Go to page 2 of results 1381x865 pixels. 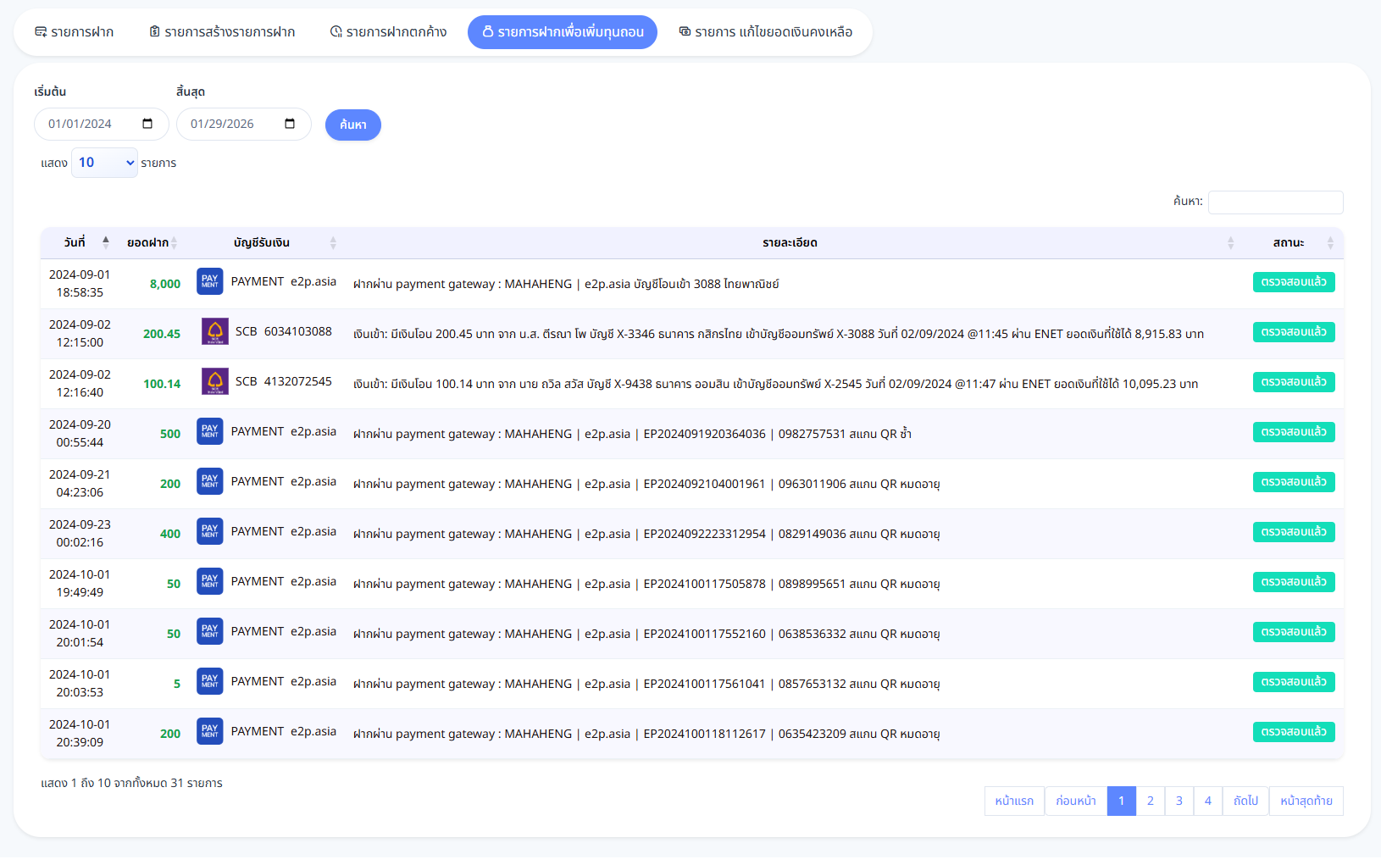1151,801
